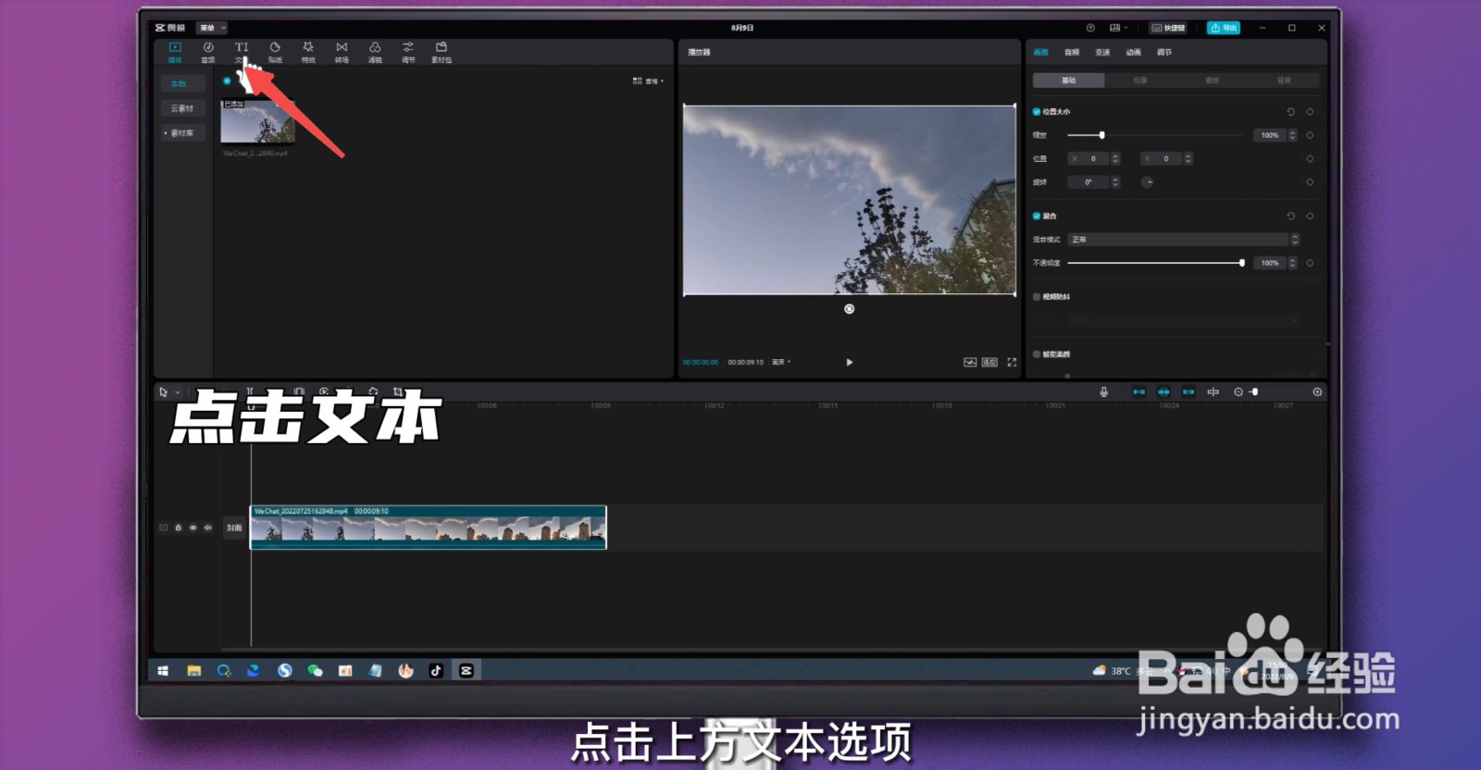Open preview quality dropdown under player
The height and width of the screenshot is (770, 1481).
pyautogui.click(x=781, y=362)
